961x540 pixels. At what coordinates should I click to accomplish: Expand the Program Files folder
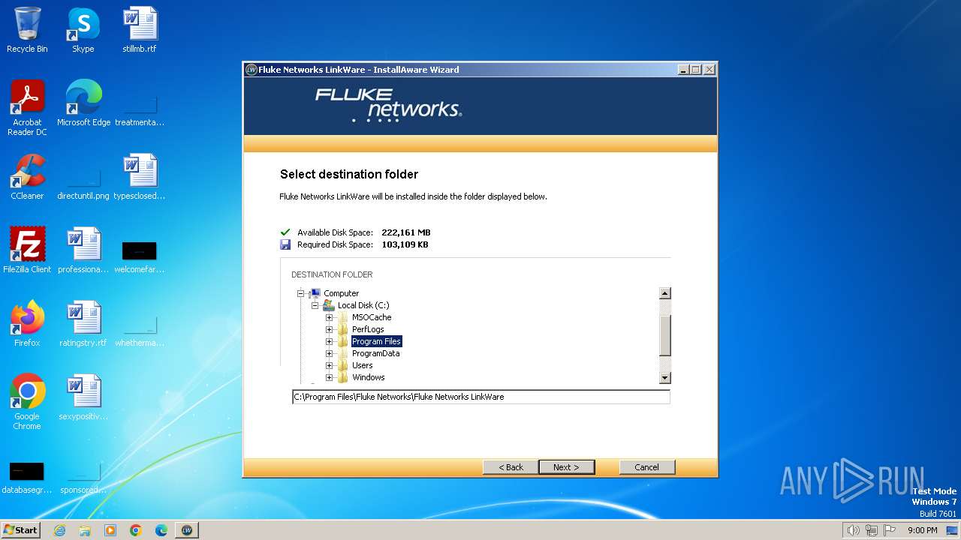click(x=329, y=341)
